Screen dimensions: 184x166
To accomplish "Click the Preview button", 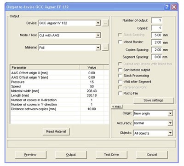I will coord(30,154).
